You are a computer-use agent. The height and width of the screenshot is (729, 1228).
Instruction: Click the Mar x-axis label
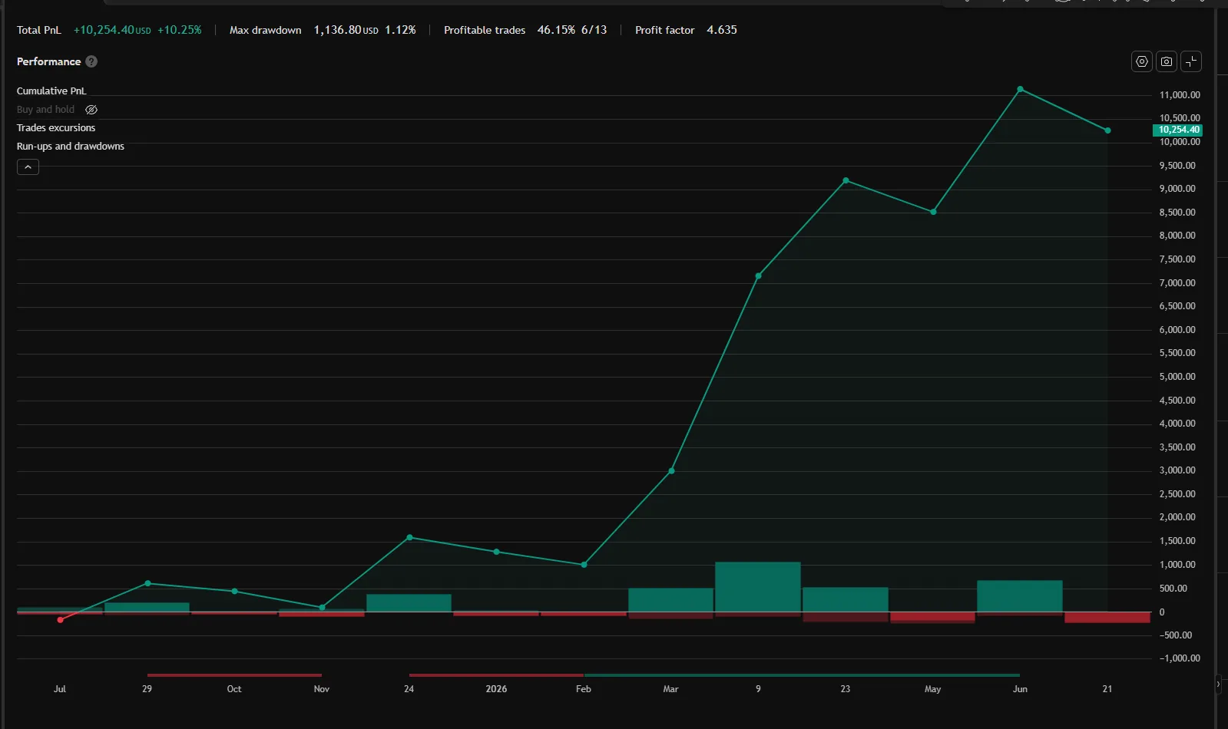pos(670,689)
